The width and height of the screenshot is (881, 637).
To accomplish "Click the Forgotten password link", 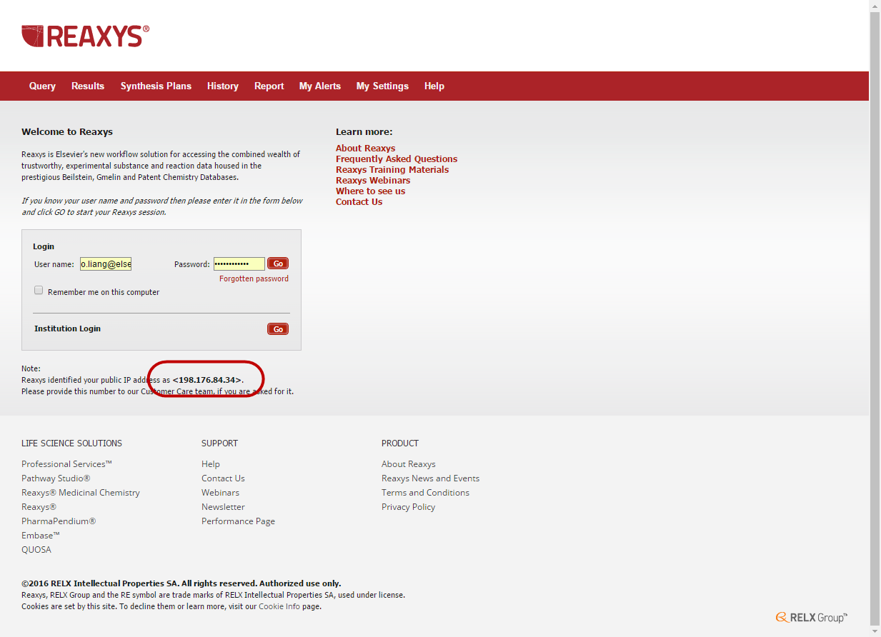I will pos(254,279).
